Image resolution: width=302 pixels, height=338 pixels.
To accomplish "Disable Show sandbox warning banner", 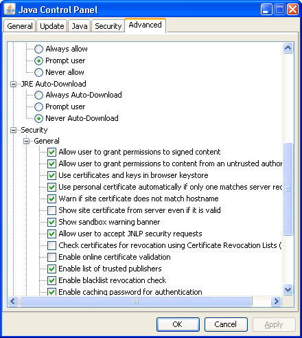I will pyautogui.click(x=51, y=222).
